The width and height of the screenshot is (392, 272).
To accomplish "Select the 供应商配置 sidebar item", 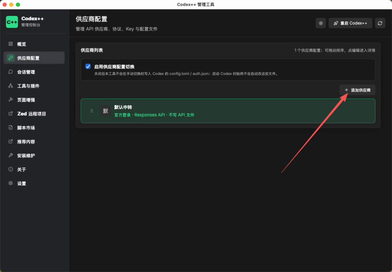I will pos(34,58).
